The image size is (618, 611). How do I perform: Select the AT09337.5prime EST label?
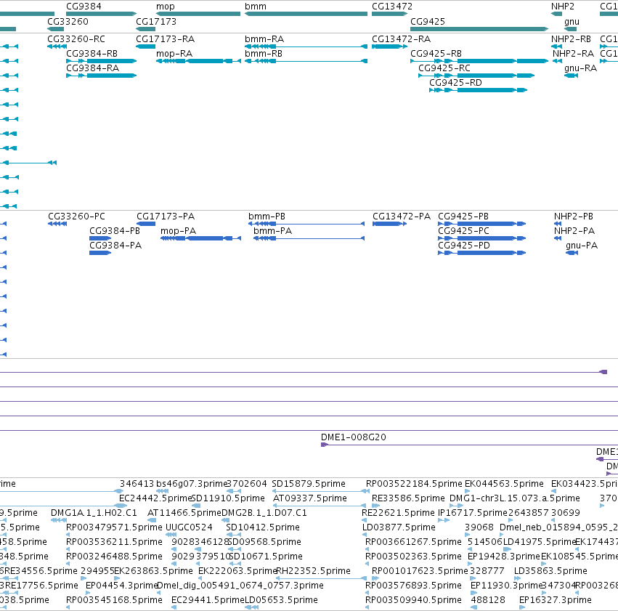point(310,498)
